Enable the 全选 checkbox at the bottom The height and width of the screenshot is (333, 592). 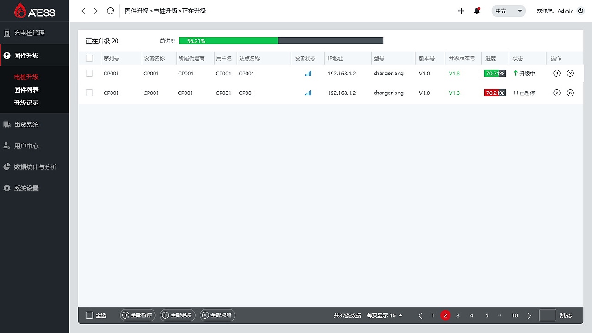pyautogui.click(x=90, y=315)
